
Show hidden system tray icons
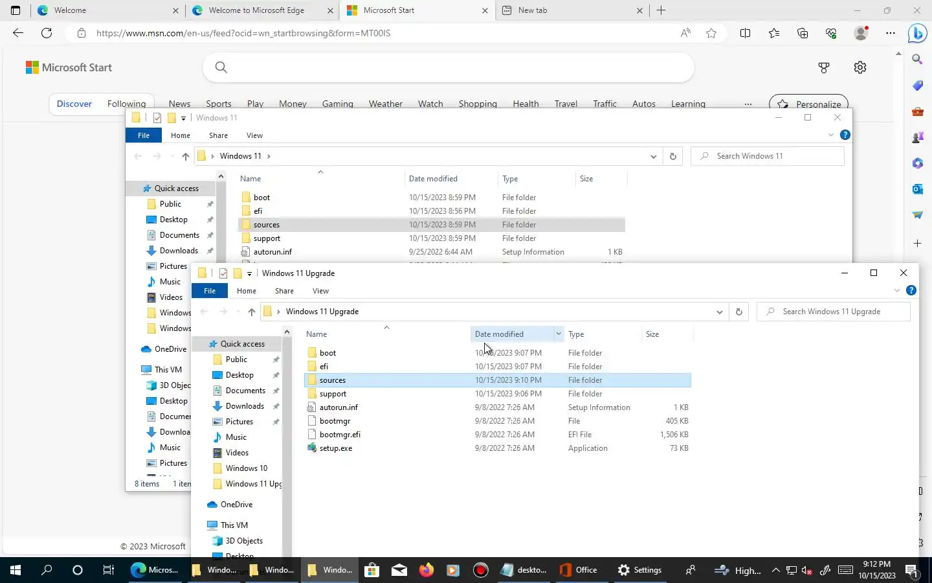click(x=776, y=570)
